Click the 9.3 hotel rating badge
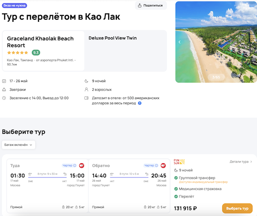The height and width of the screenshot is (216, 257). point(36,53)
